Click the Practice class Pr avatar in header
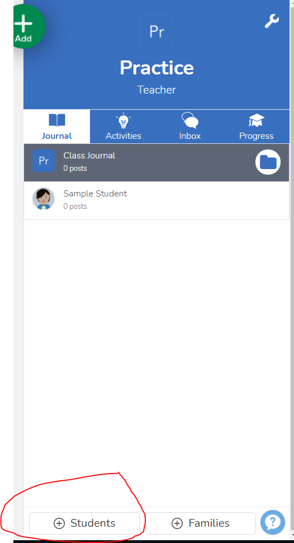 click(157, 31)
